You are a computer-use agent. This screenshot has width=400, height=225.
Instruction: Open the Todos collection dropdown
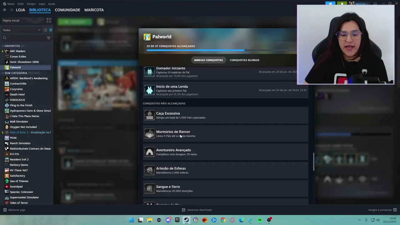click(21, 30)
